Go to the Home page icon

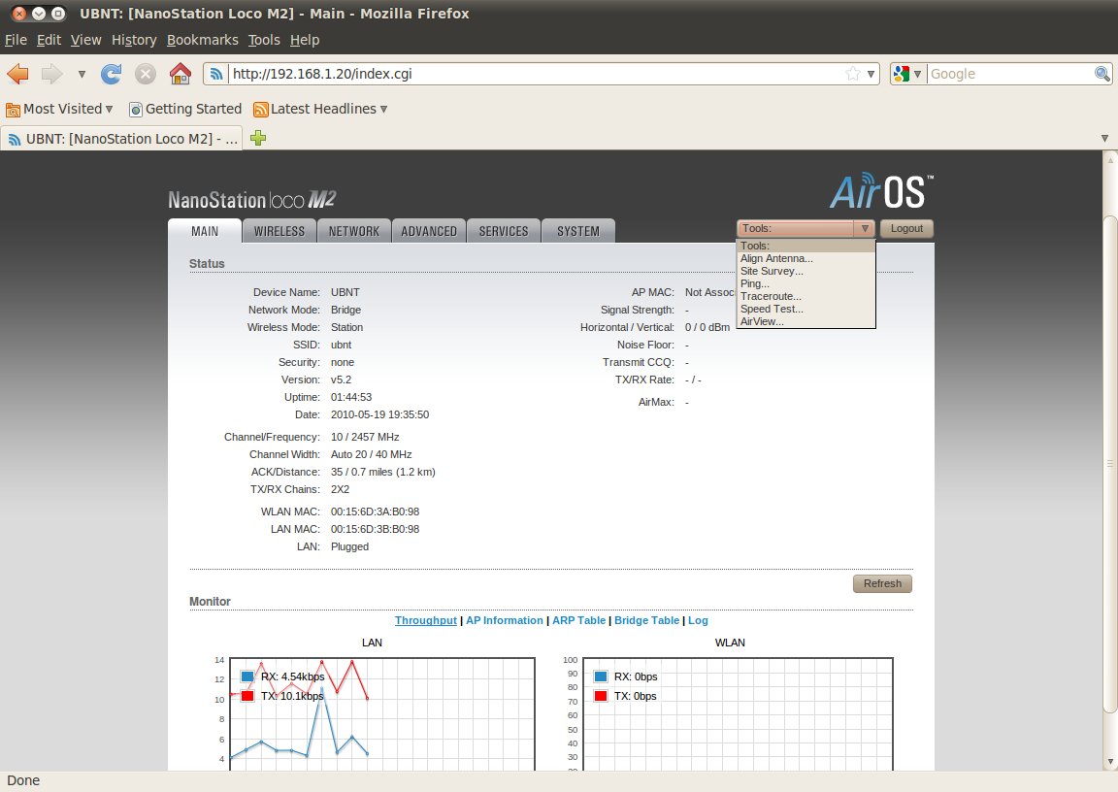click(x=180, y=74)
